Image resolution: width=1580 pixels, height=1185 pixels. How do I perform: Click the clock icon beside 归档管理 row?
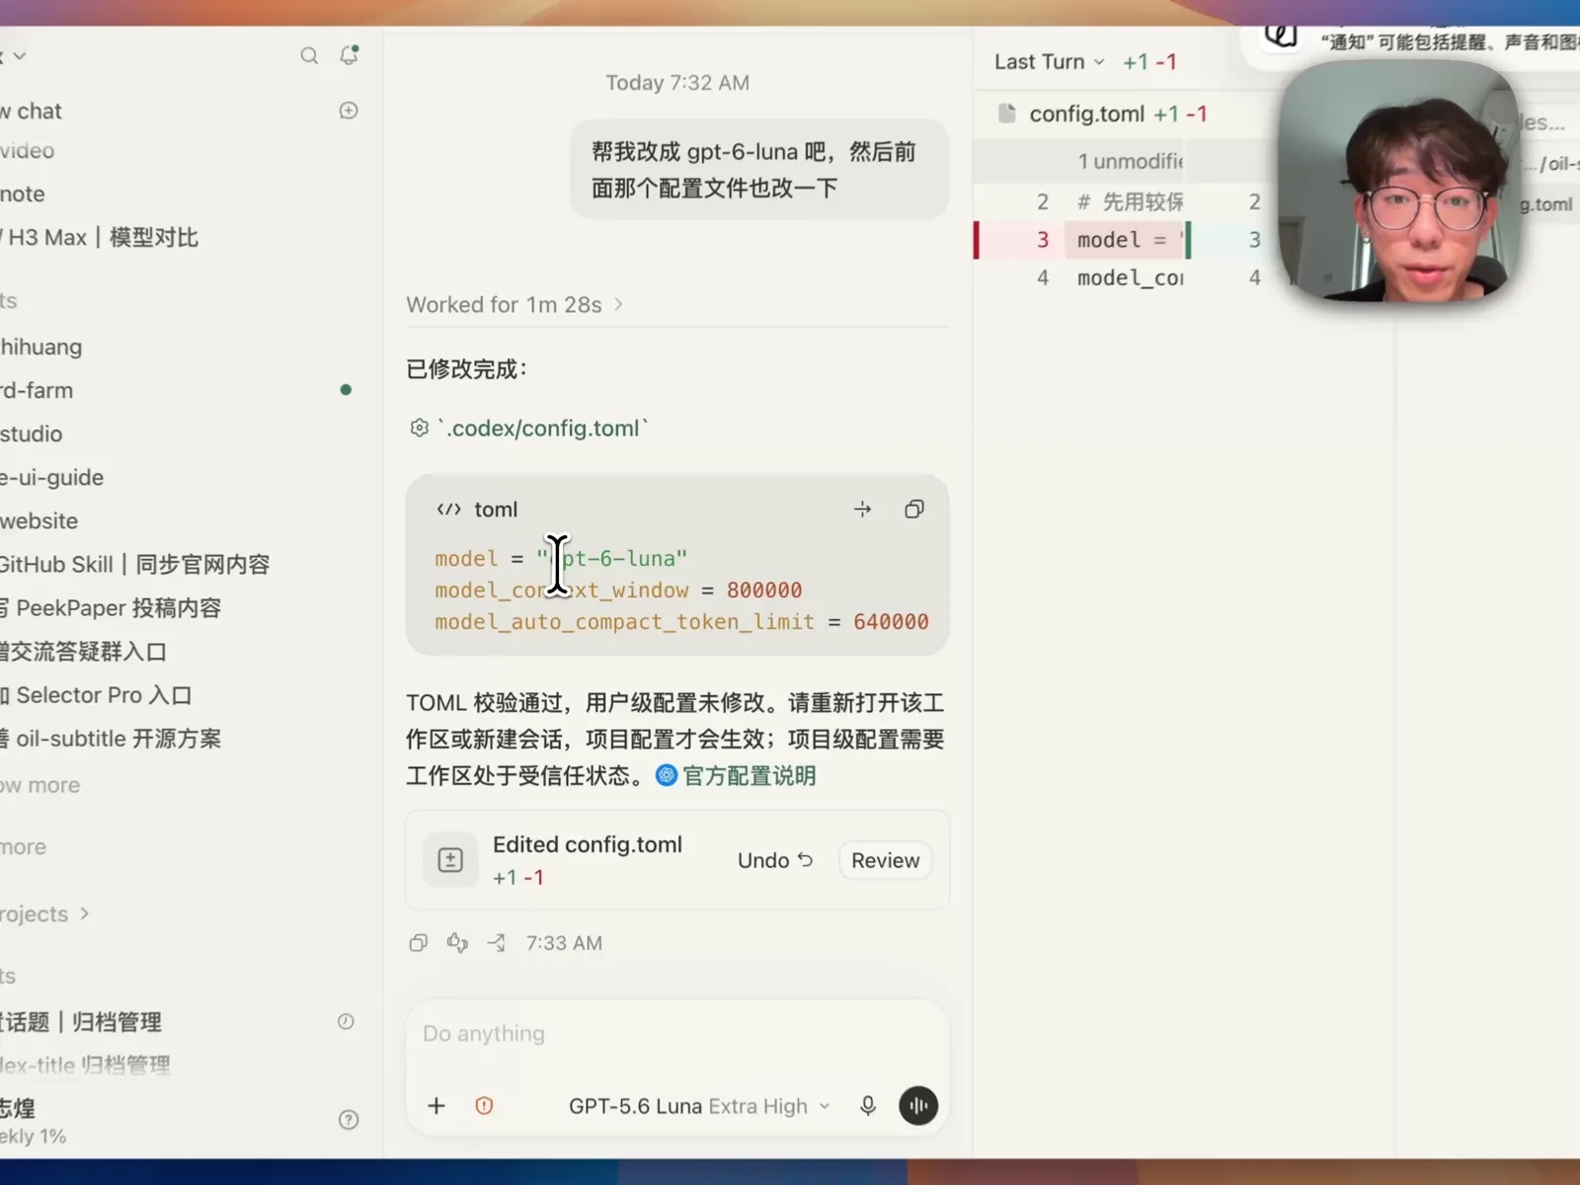tap(346, 1022)
